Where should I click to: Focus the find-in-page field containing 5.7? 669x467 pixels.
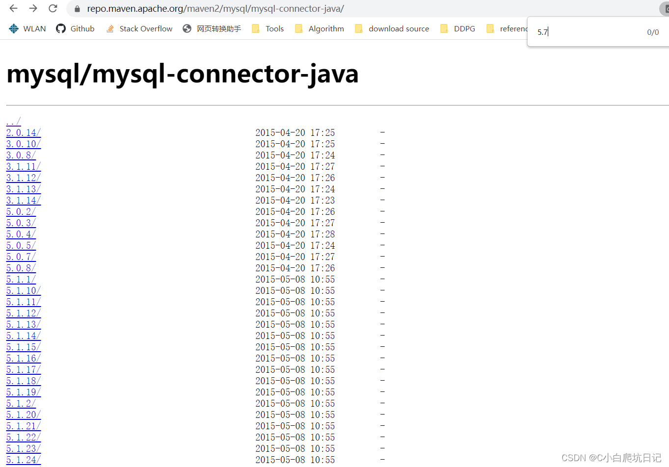[587, 32]
